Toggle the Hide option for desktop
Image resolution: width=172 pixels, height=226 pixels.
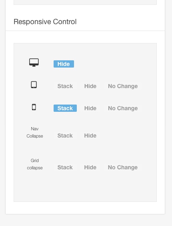pos(64,64)
